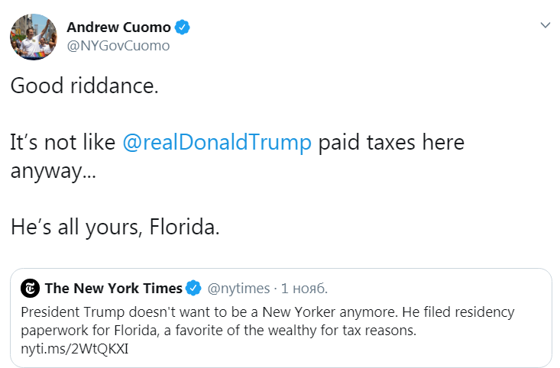560x368 pixels.
Task: Click the "He's all yours, Florida." line
Action: (x=115, y=228)
